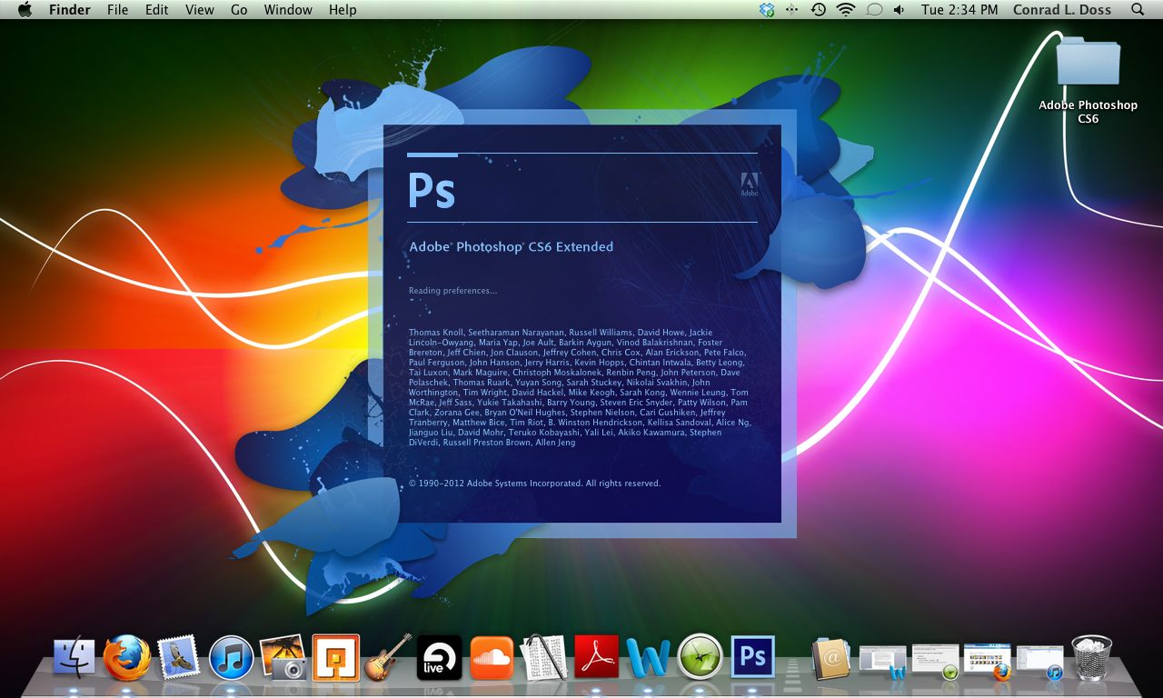Click the Dropbox menu bar icon
The height and width of the screenshot is (698, 1163).
point(767,10)
